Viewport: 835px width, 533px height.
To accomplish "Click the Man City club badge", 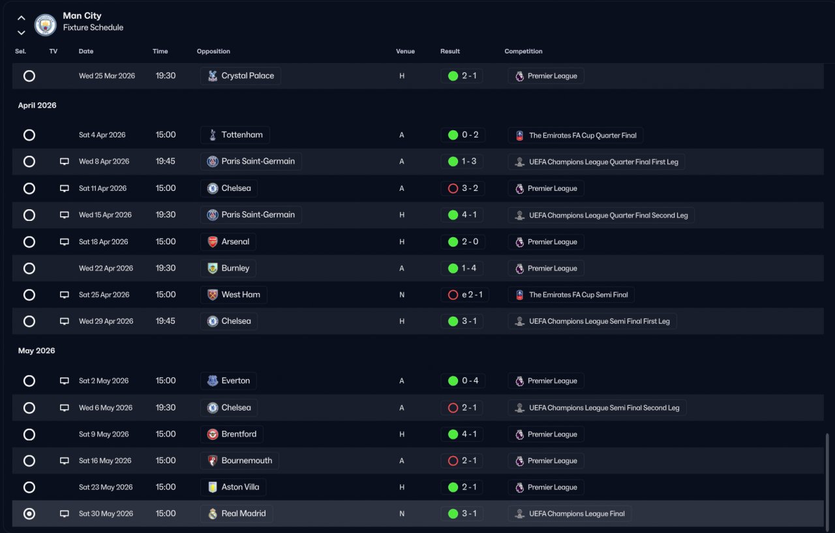I will [x=46, y=25].
